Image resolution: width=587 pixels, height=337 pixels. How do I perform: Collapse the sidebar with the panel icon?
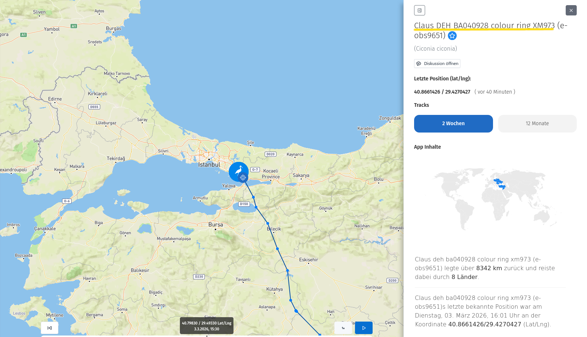click(x=419, y=10)
